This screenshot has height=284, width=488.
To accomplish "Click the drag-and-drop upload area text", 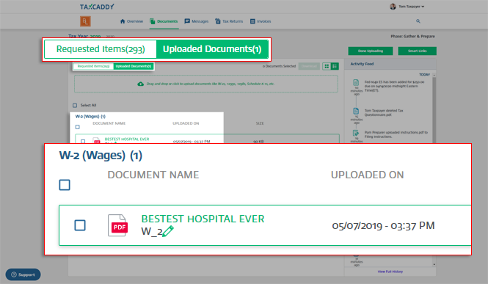I will point(211,84).
